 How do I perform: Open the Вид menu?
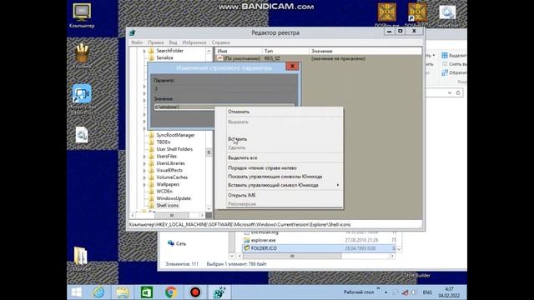pyautogui.click(x=173, y=42)
